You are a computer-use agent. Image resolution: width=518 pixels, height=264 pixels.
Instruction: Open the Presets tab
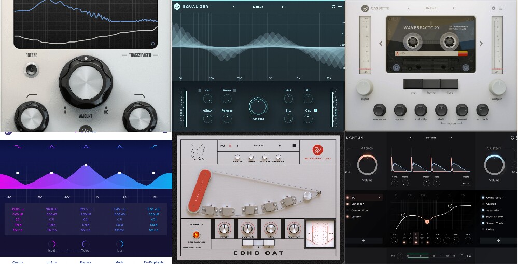pyautogui.click(x=86, y=262)
